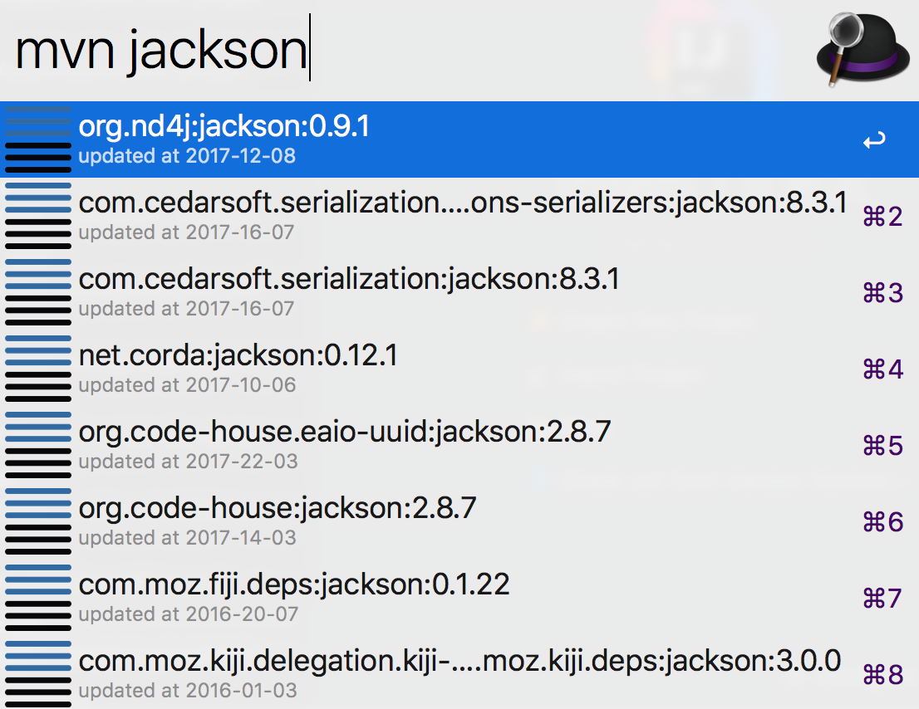Click the ⌘5 shortcut label
919x709 pixels.
click(882, 446)
